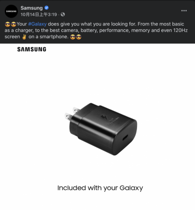The width and height of the screenshot is (195, 210).
Task: Click the blue verified badge
Action: click(46, 8)
